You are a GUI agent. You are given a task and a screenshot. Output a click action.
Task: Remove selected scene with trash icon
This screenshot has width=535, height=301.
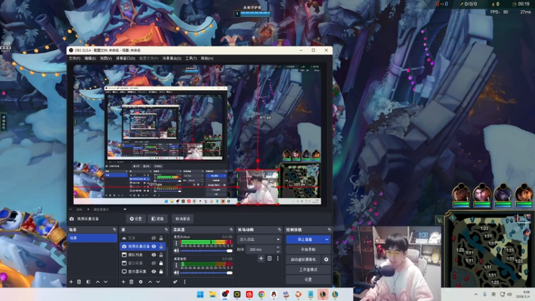tap(79, 282)
